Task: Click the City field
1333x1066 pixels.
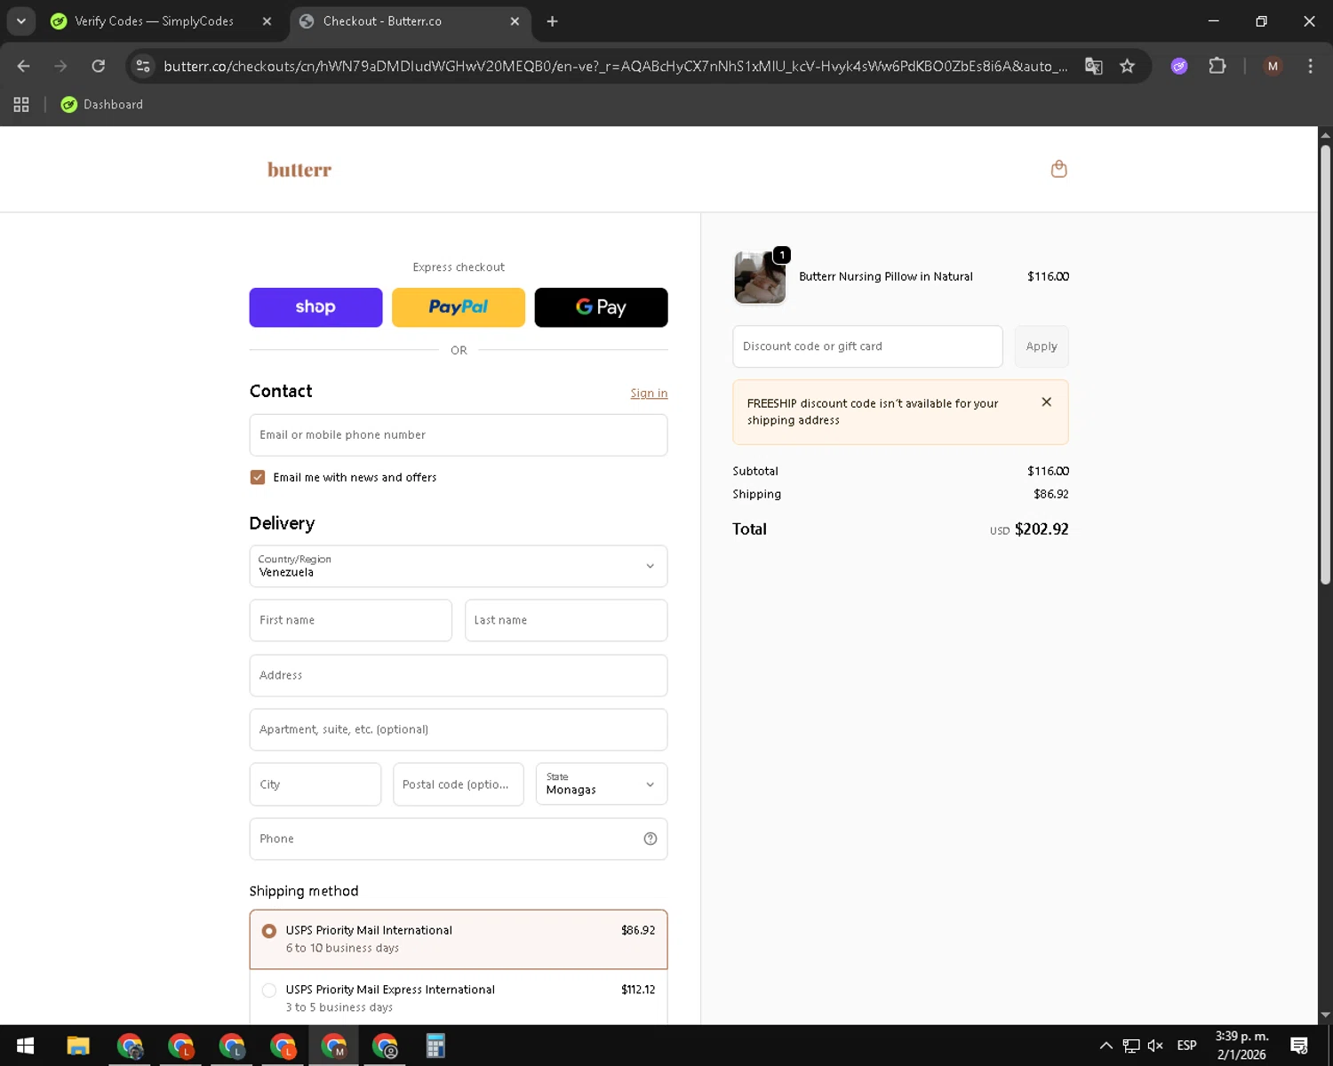Action: (x=315, y=784)
